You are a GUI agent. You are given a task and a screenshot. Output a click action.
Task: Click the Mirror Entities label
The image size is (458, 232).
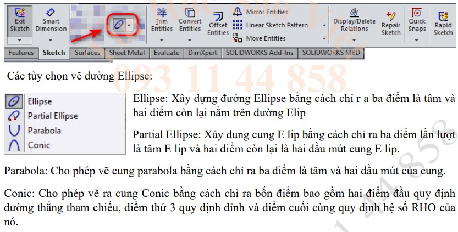point(267,12)
